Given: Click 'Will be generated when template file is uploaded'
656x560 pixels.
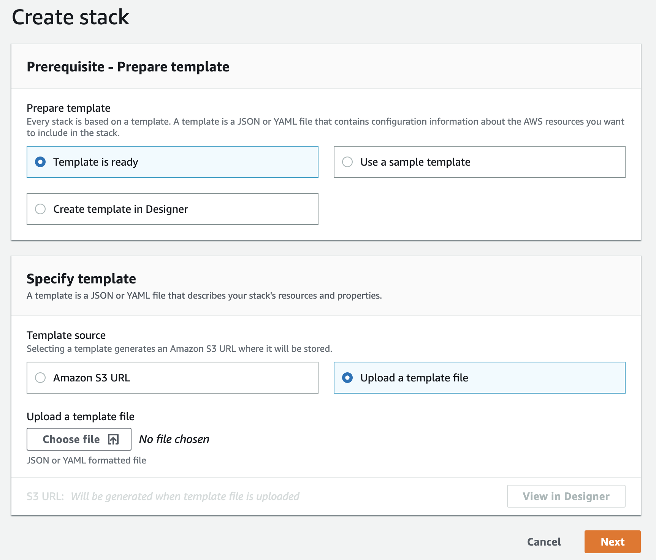Looking at the screenshot, I should (x=185, y=497).
